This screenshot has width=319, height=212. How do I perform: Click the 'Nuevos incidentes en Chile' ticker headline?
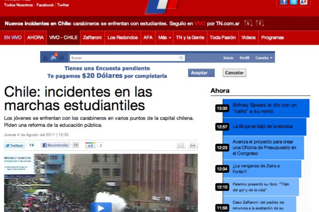click(38, 24)
